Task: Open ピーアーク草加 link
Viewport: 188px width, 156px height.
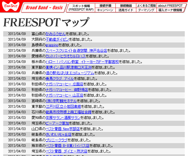Action: pyautogui.click(x=57, y=123)
